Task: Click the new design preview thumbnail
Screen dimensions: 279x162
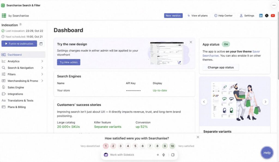Action: tap(167, 53)
